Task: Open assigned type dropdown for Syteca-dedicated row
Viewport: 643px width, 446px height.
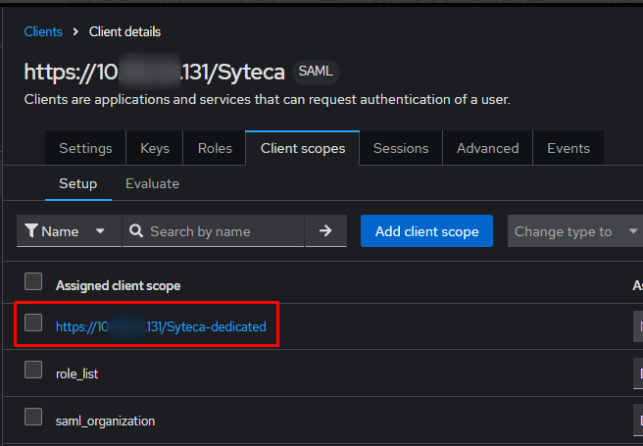Action: coord(637,324)
